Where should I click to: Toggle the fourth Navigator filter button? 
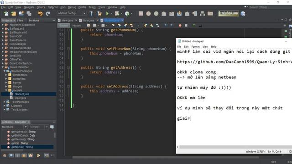pyautogui.click(x=24, y=155)
